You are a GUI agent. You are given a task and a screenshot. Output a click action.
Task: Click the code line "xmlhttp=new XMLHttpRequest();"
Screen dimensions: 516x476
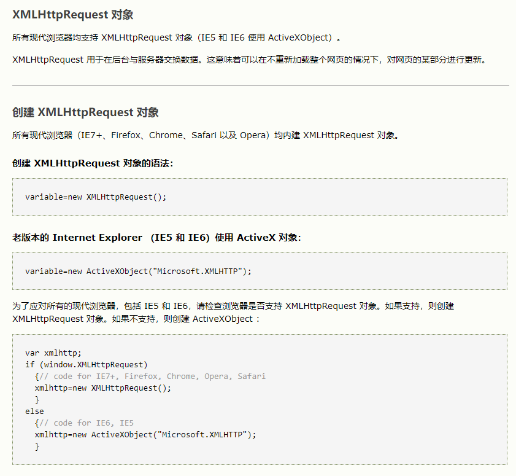[103, 388]
